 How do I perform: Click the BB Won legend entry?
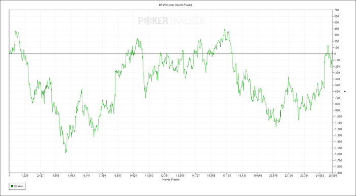point(17,186)
